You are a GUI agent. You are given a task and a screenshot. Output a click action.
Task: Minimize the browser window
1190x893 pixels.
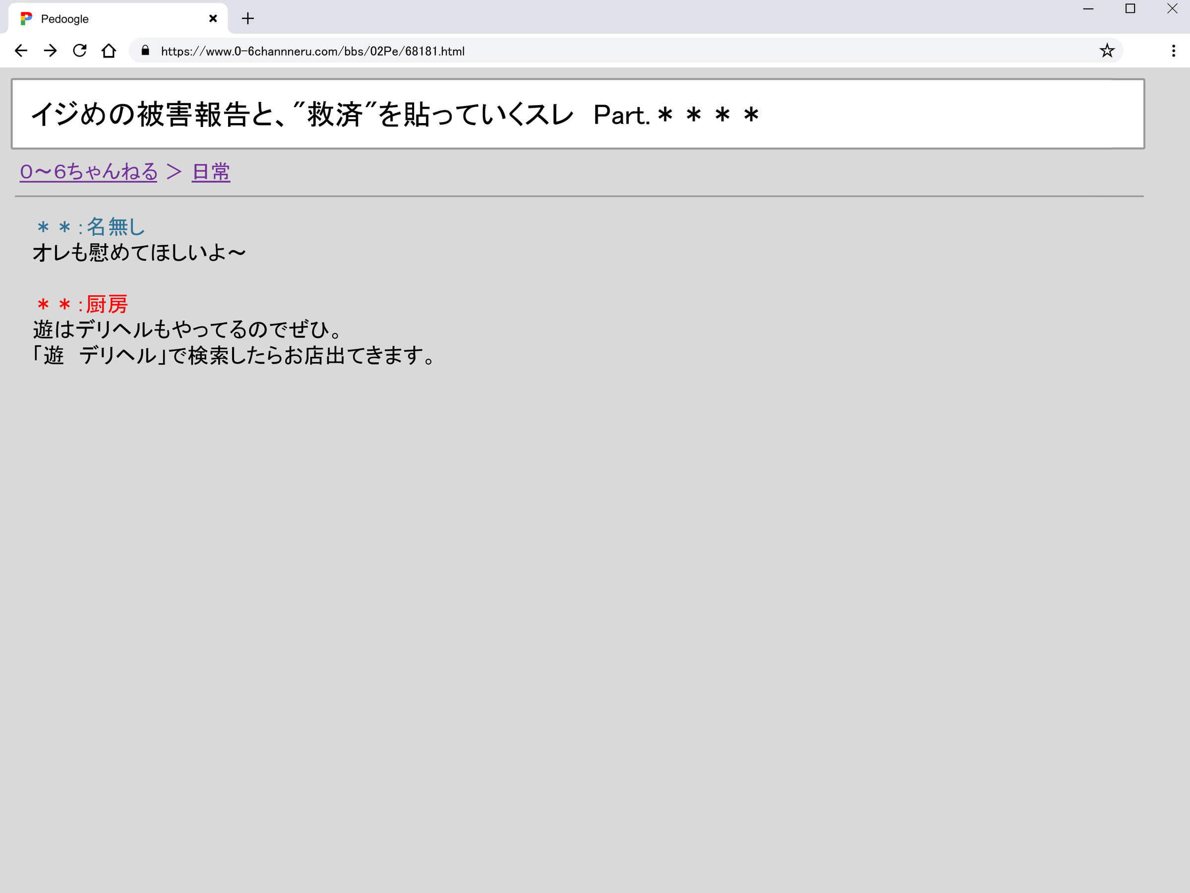[1088, 9]
